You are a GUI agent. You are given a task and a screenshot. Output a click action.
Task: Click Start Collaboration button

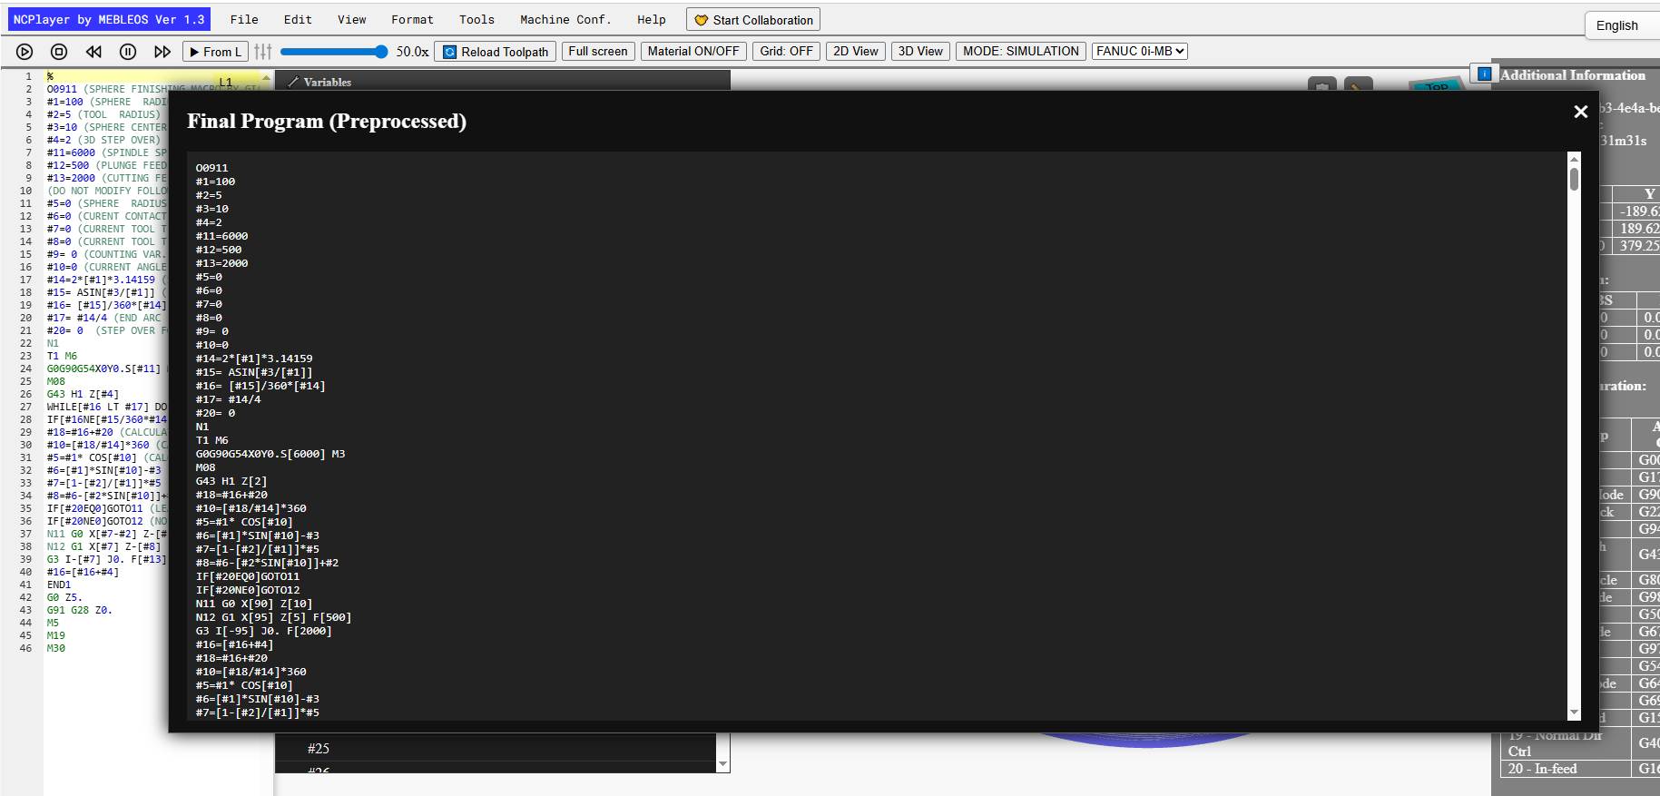753,19
